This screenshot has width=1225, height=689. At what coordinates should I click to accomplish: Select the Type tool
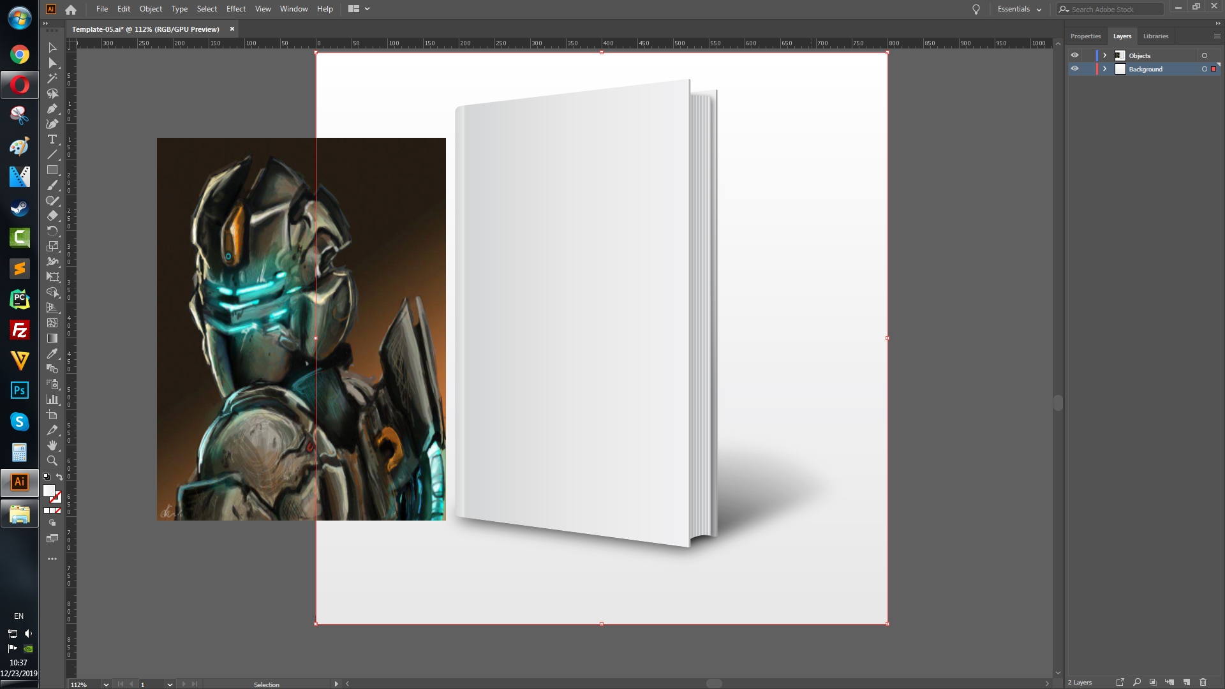[52, 140]
